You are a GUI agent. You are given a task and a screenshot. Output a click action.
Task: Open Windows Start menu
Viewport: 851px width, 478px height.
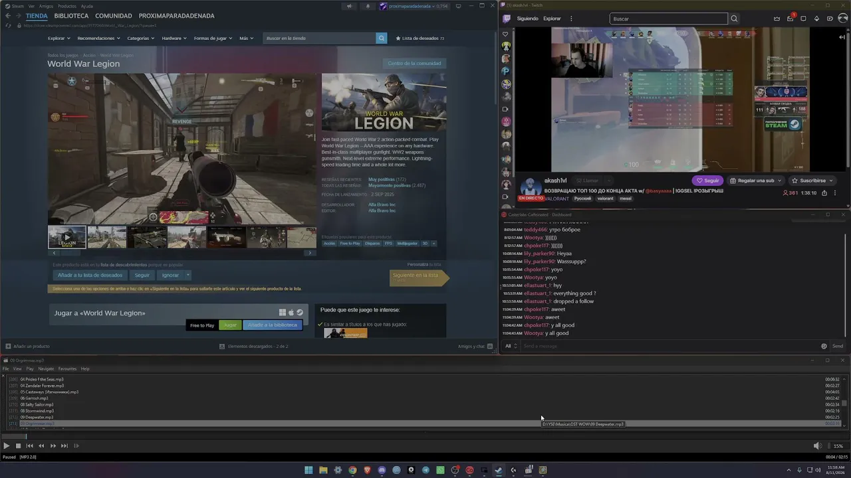point(308,470)
